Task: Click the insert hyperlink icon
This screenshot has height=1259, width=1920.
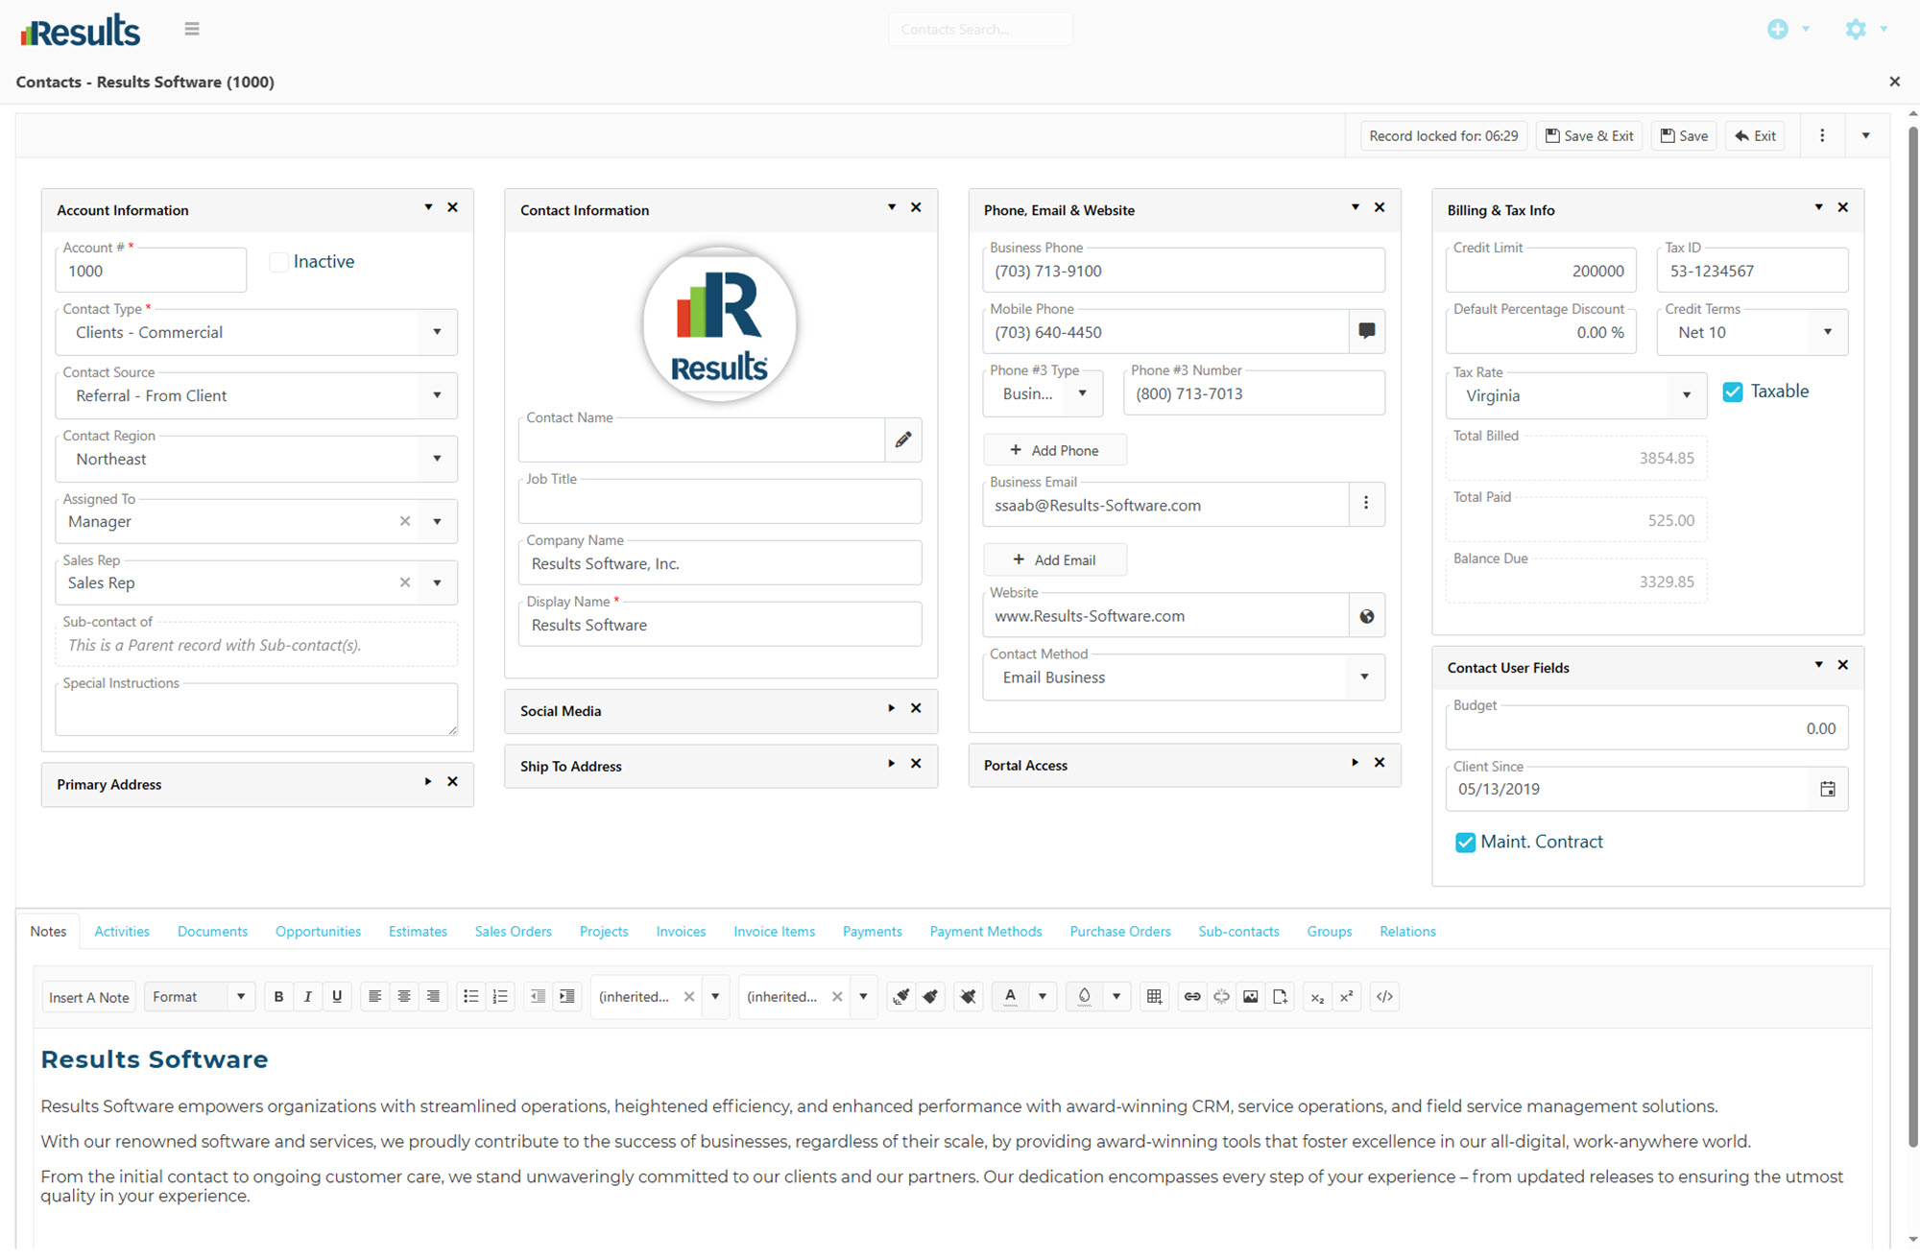Action: point(1191,997)
